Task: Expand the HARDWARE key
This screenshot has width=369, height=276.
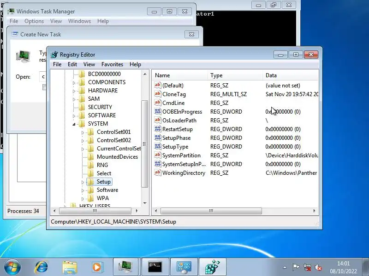Action: pos(74,91)
